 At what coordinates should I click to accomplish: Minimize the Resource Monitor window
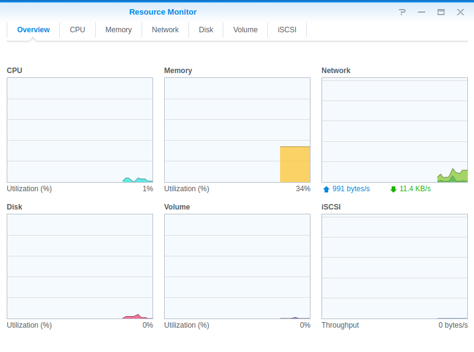tap(422, 12)
